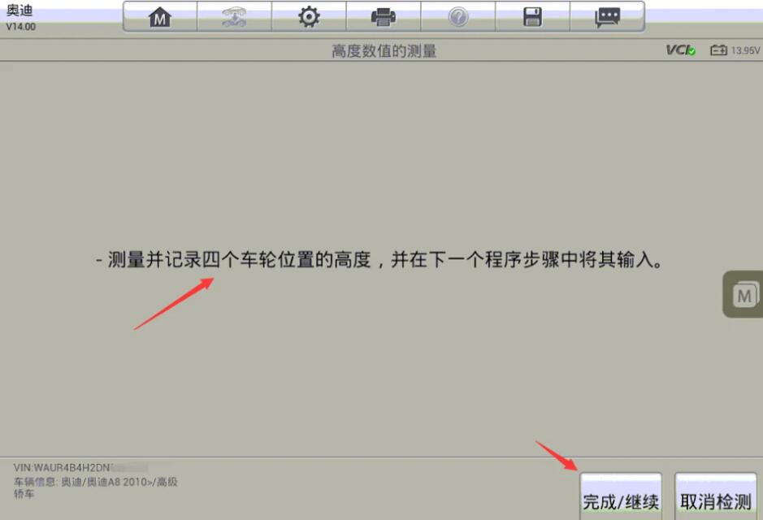Click the 13.95V voltage reading
763x520 pixels.
(745, 50)
